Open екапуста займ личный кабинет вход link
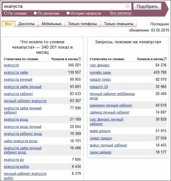 click(23, 150)
